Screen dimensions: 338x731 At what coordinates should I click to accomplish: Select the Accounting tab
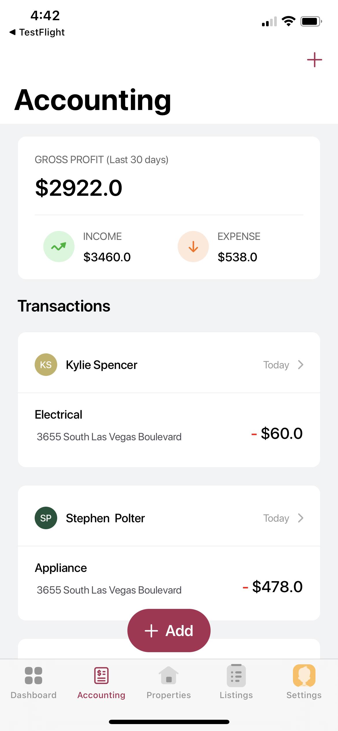(x=101, y=682)
